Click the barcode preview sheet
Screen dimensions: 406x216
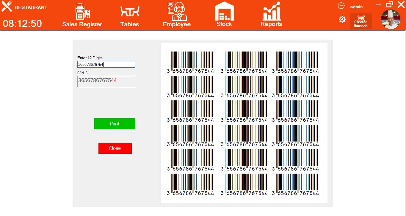click(x=244, y=123)
